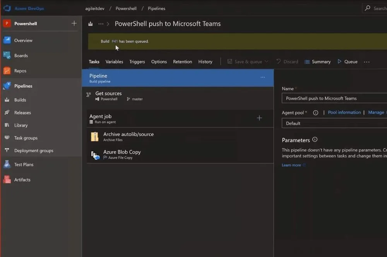Click the Discard button
The width and height of the screenshot is (387, 257).
(x=287, y=61)
